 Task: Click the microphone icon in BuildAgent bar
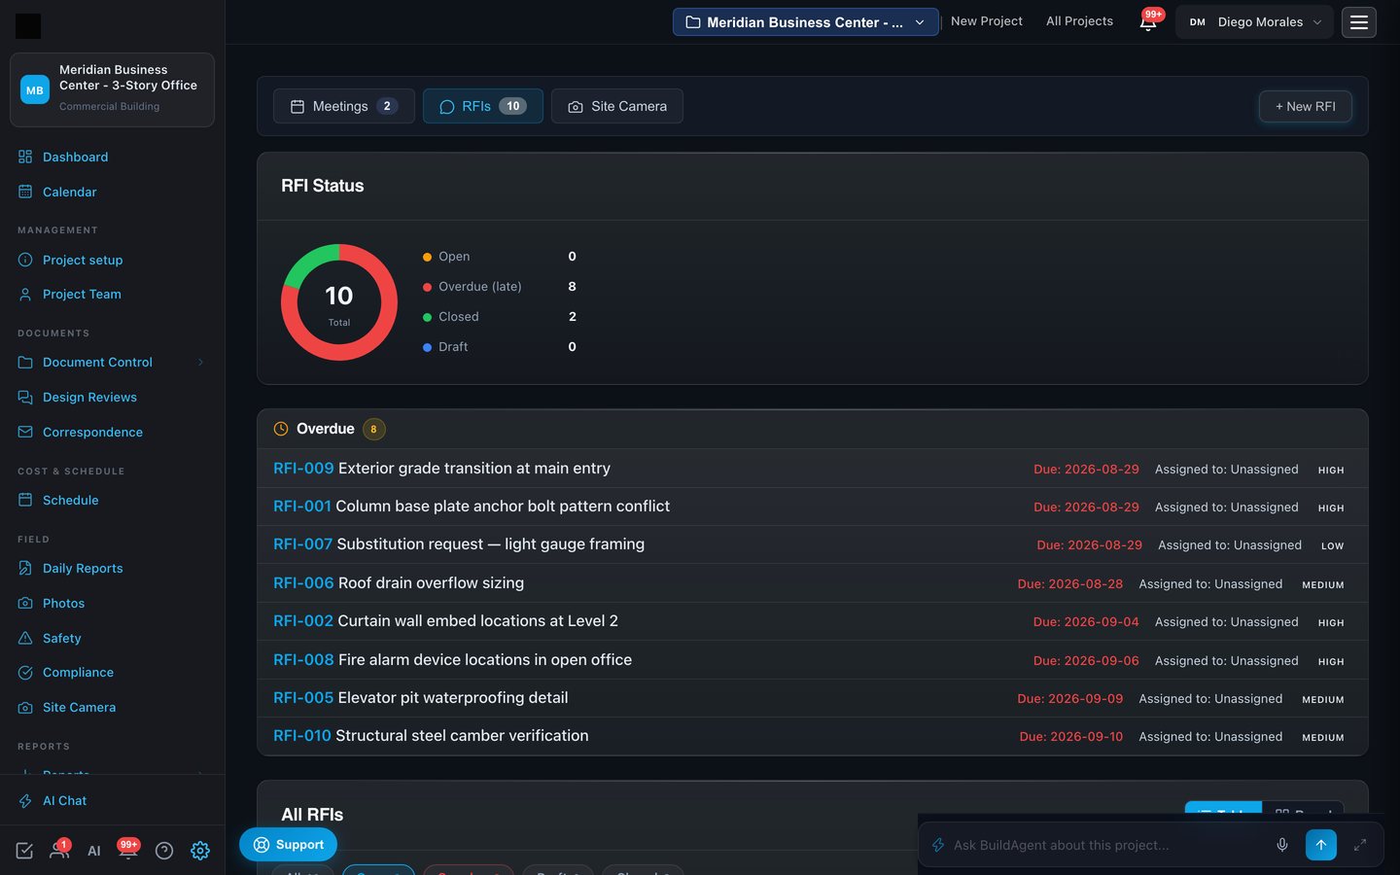(1282, 845)
